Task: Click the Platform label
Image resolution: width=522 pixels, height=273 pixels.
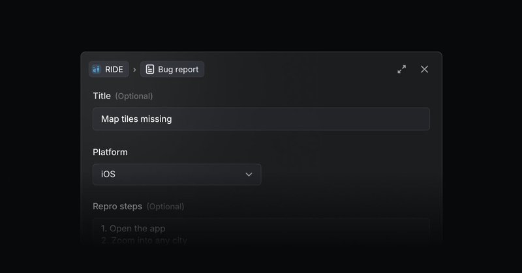Action: point(110,152)
